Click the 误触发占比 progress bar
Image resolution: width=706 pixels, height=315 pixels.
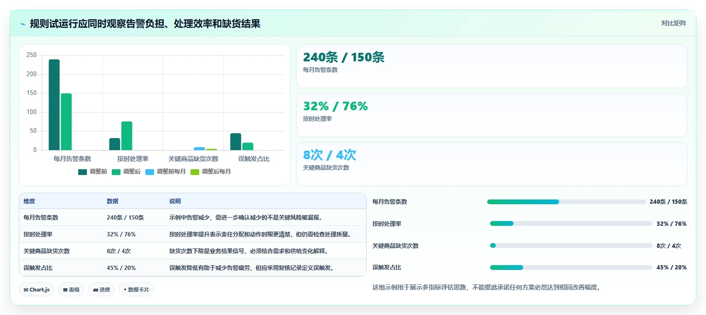tap(571, 268)
